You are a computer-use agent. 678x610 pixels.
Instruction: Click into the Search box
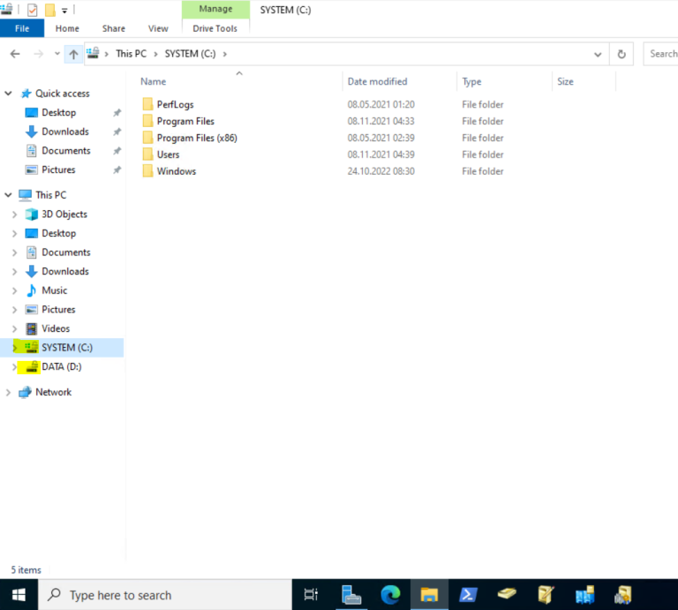[x=660, y=54]
